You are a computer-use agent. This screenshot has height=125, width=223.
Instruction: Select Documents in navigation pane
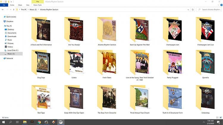12,33
